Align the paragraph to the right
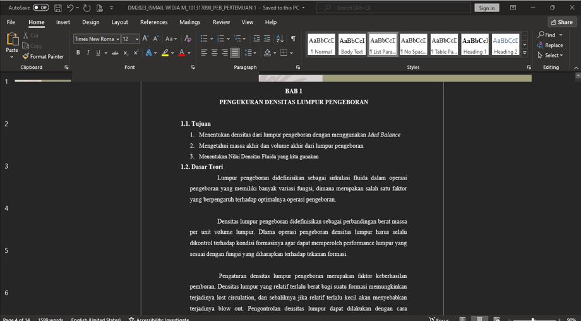Screen dimensions: 581x321 pyautogui.click(x=225, y=52)
